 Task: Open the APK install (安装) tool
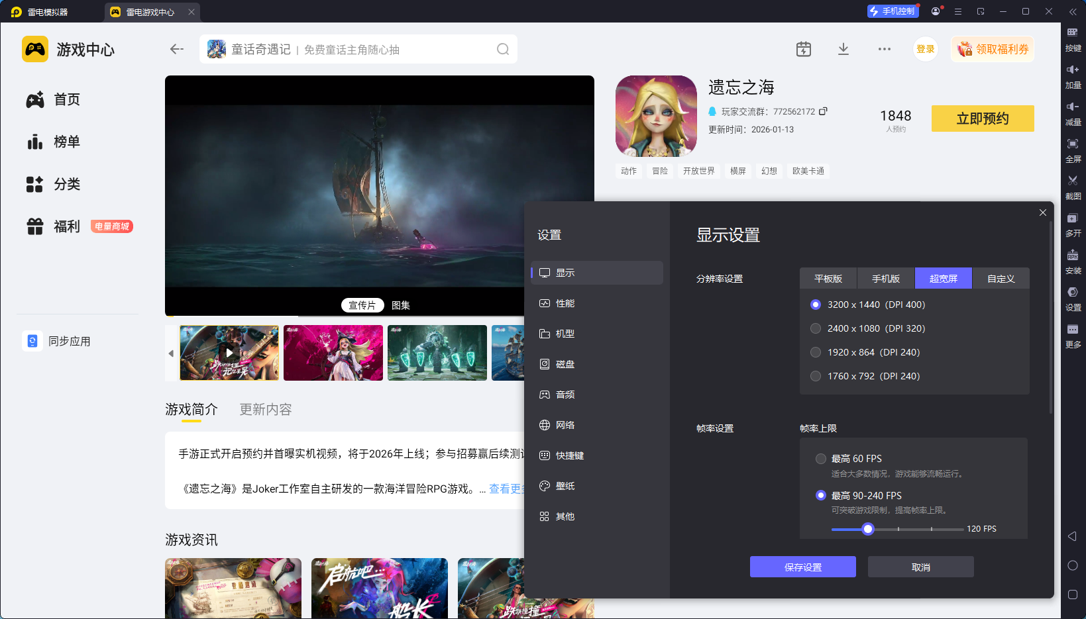point(1073,262)
